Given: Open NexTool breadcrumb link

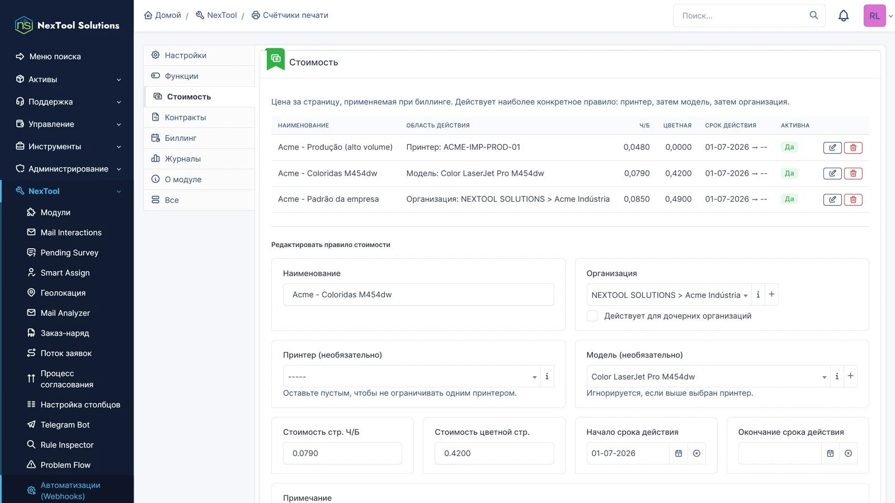Looking at the screenshot, I should pyautogui.click(x=216, y=15).
